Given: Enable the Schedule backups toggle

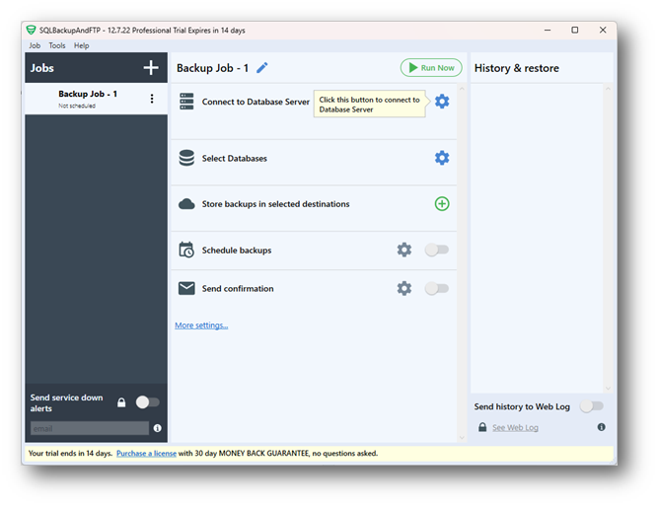Looking at the screenshot, I should point(436,251).
